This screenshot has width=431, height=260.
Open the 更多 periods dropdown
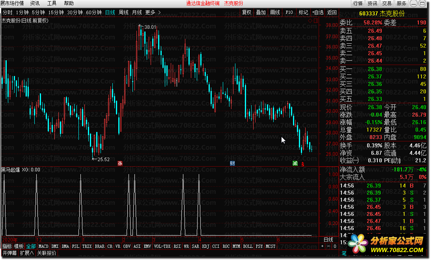click(150, 12)
